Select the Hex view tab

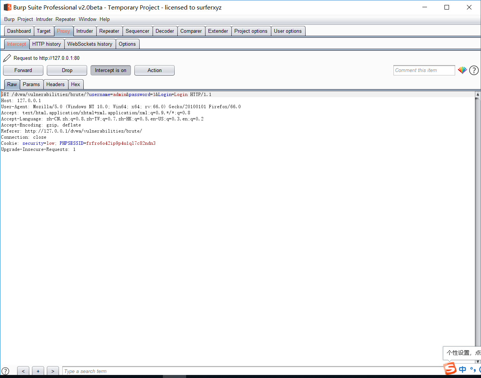pyautogui.click(x=75, y=84)
